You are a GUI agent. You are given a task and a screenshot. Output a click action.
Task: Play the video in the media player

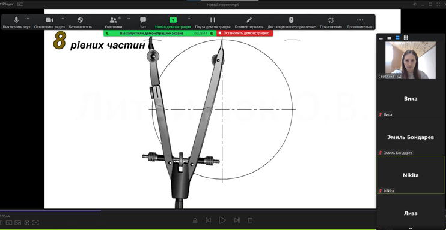point(222,220)
